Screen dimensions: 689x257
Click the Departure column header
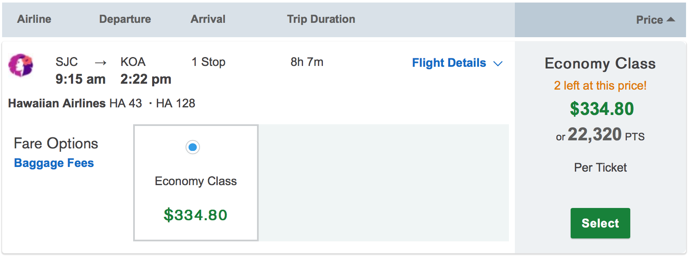tap(125, 19)
